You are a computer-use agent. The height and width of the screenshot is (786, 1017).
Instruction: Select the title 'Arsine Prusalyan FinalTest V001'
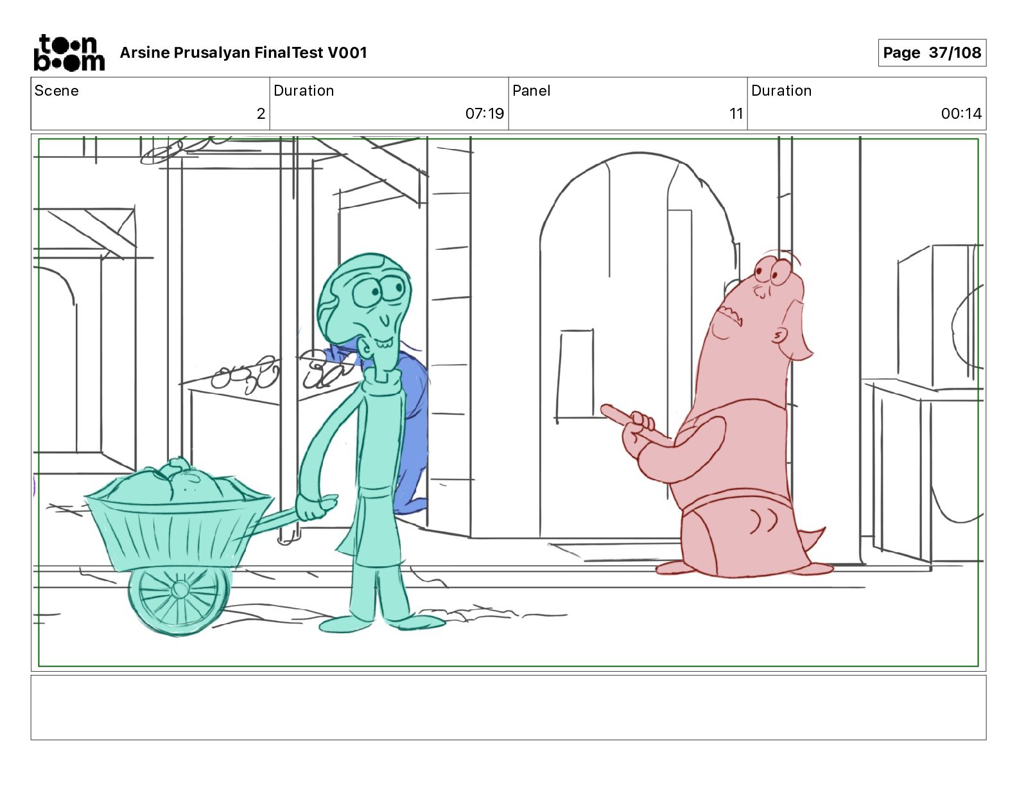243,53
